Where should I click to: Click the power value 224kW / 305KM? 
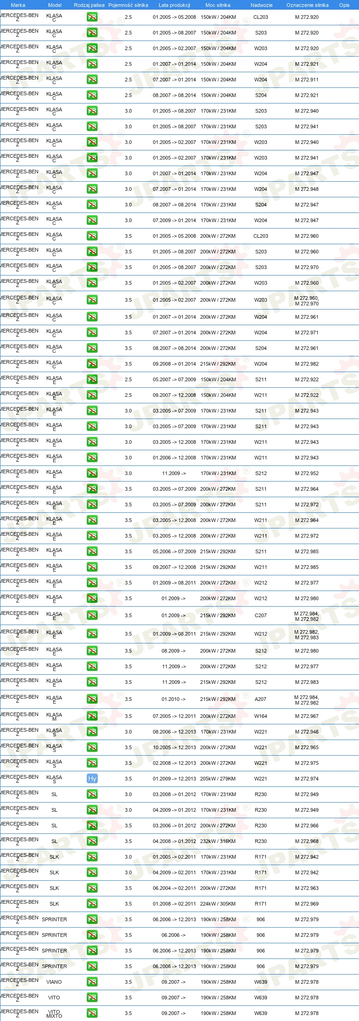pos(218,904)
